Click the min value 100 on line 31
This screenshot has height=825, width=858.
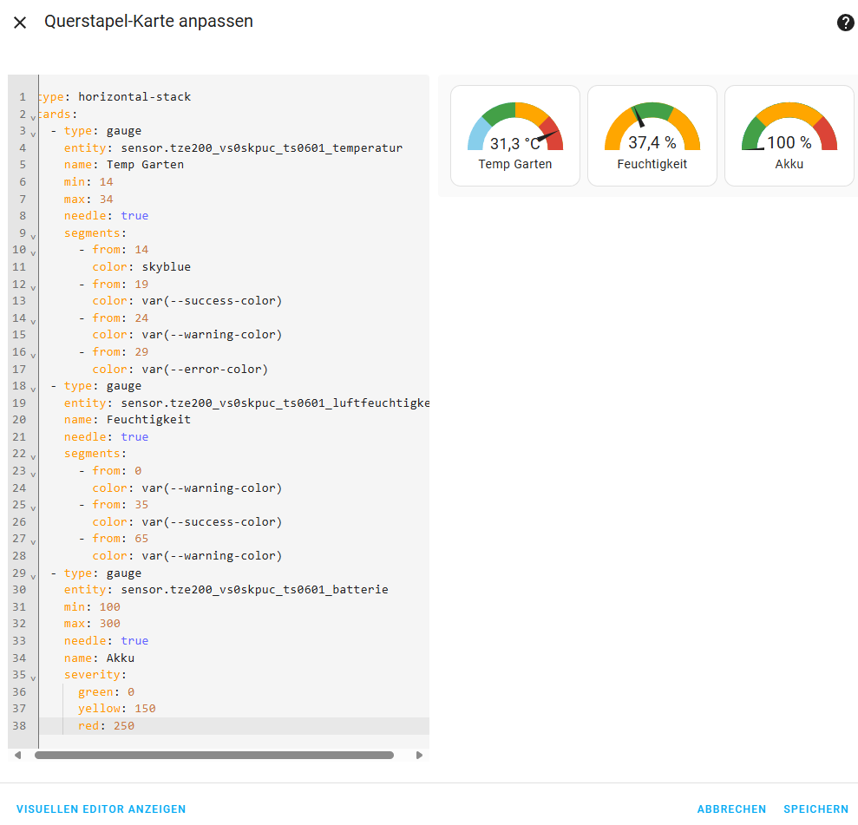pos(110,606)
